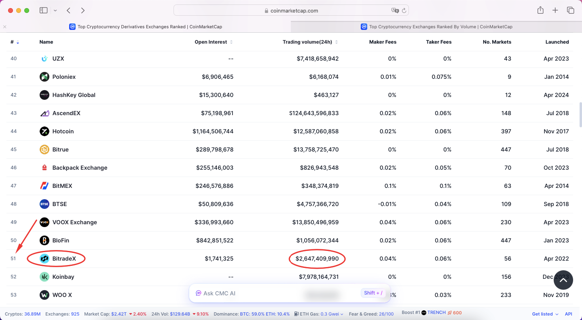The image size is (582, 320).
Task: Click the Hotcoin exchange logo icon
Action: [44, 131]
